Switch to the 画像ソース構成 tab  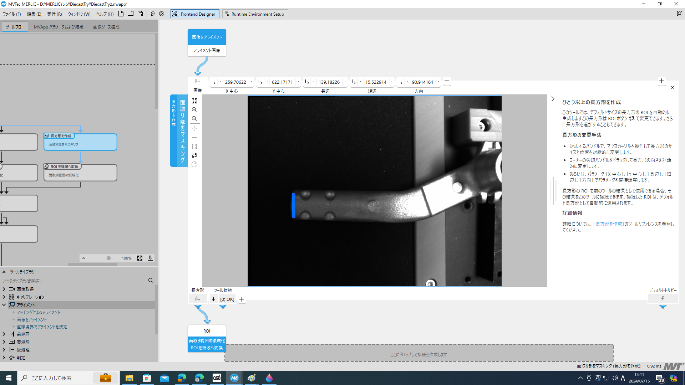click(106, 27)
